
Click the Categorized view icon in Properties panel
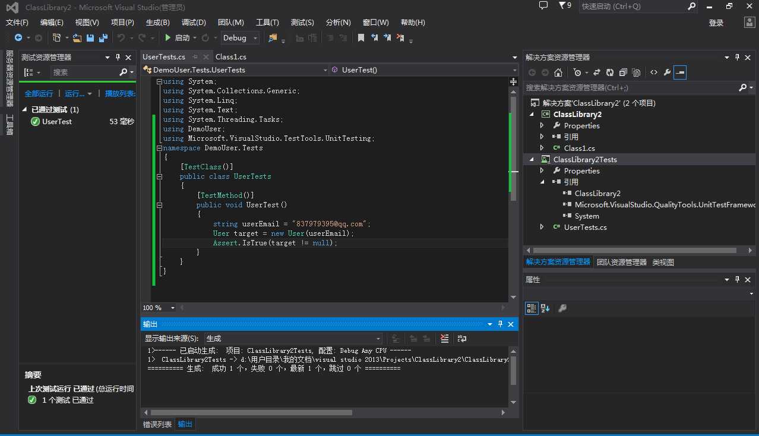(532, 308)
